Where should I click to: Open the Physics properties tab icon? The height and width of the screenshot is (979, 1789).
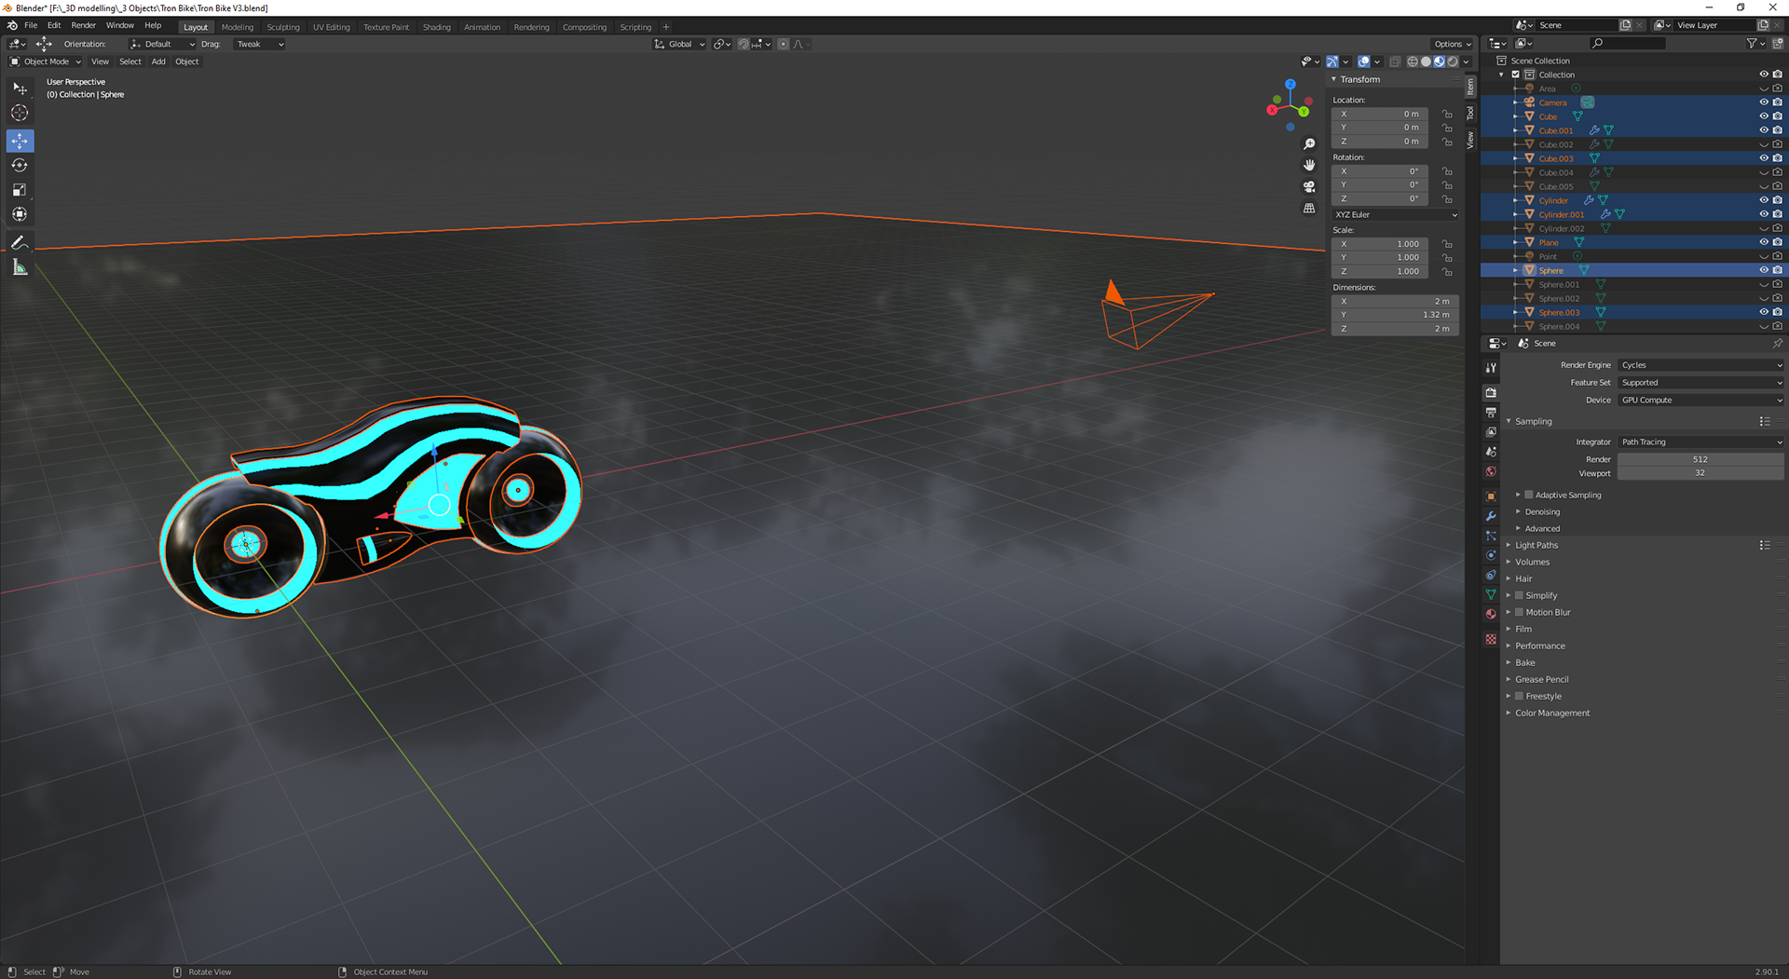coord(1491,555)
